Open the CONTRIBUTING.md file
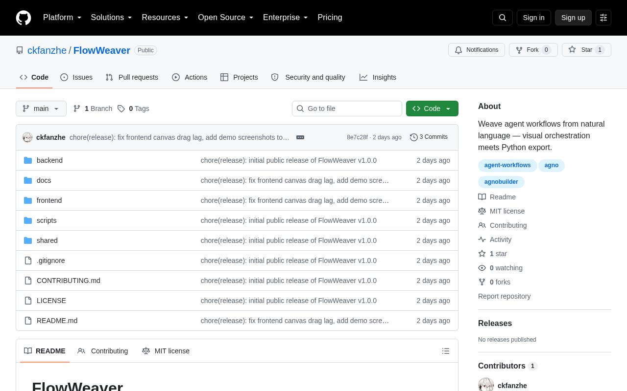This screenshot has height=391, width=627. (x=69, y=281)
